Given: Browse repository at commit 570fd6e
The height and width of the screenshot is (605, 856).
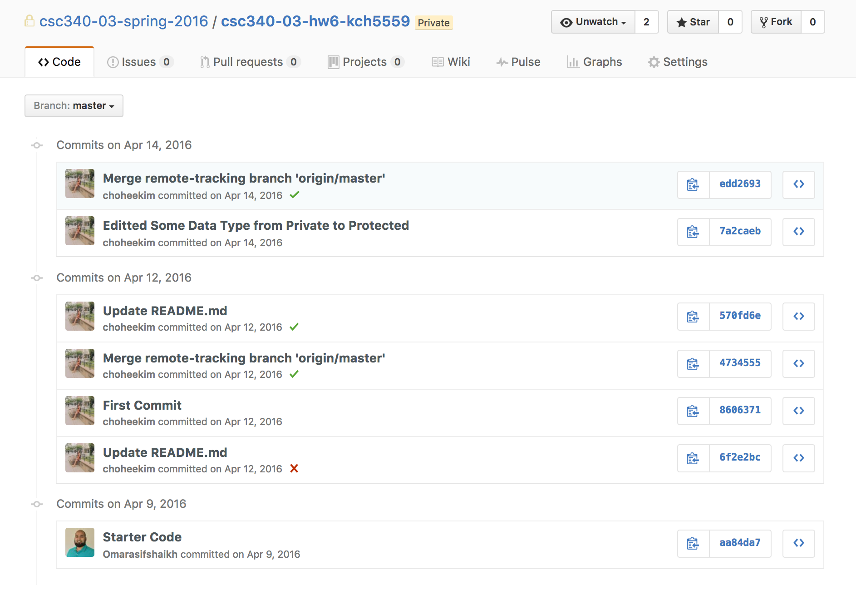Looking at the screenshot, I should [x=798, y=317].
